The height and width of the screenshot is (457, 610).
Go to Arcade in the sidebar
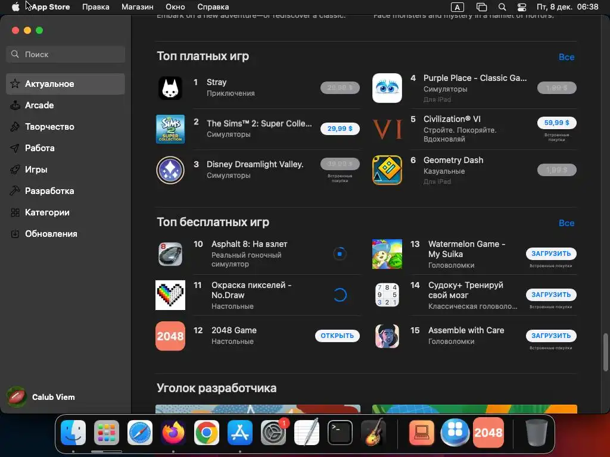(x=66, y=105)
